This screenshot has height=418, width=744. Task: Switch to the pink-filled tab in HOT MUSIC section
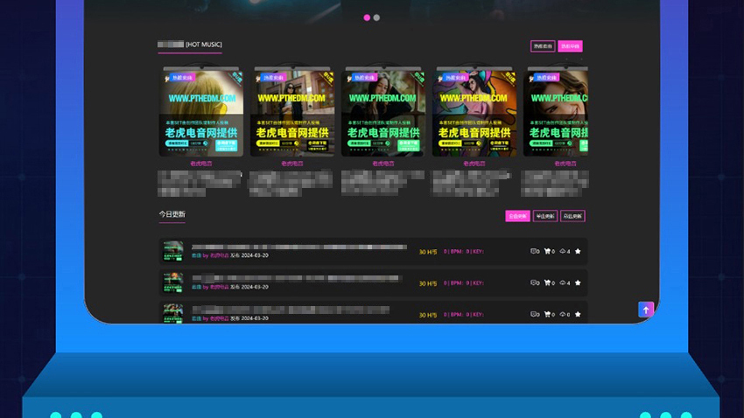pos(570,46)
